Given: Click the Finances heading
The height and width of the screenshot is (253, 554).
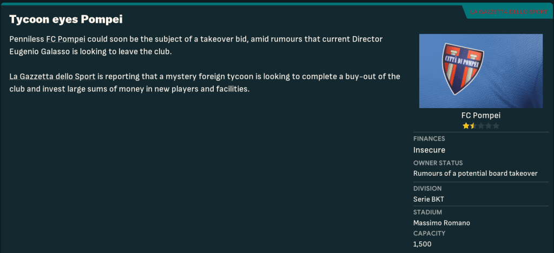Looking at the screenshot, I should tap(429, 139).
